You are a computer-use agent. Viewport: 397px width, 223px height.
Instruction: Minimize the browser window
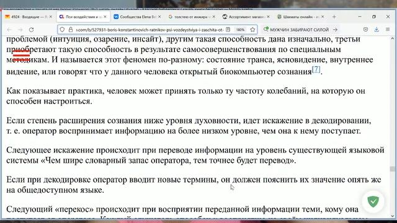pos(360,17)
